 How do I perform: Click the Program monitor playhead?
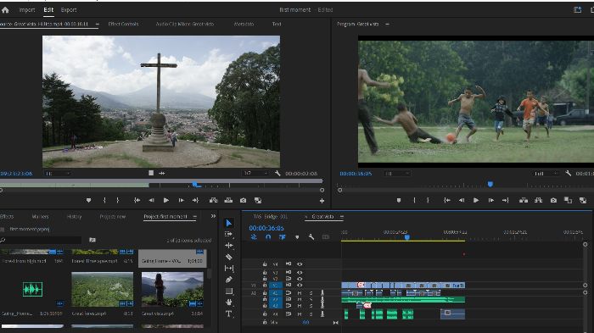coord(490,184)
